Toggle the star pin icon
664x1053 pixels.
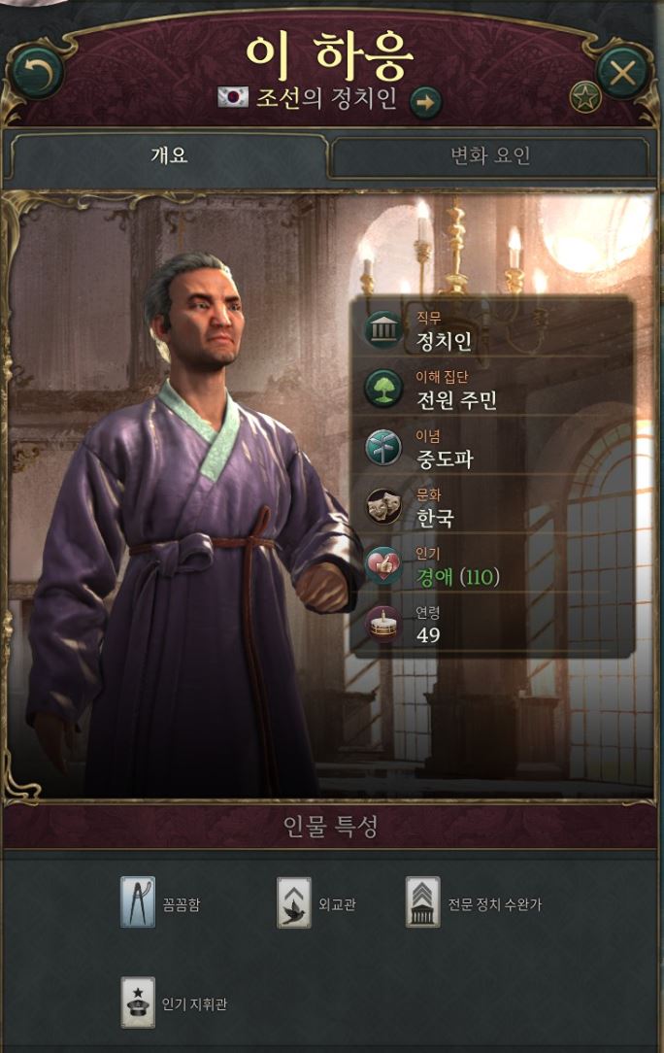(584, 98)
